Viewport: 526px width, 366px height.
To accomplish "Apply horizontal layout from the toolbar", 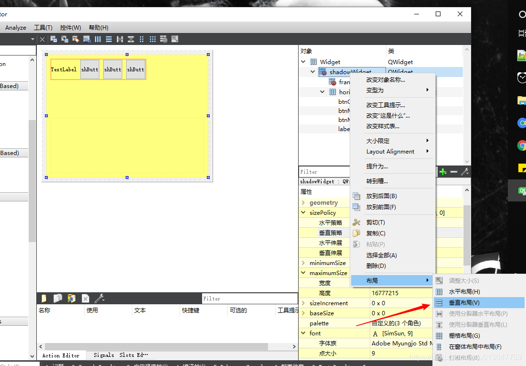I will pyautogui.click(x=97, y=39).
